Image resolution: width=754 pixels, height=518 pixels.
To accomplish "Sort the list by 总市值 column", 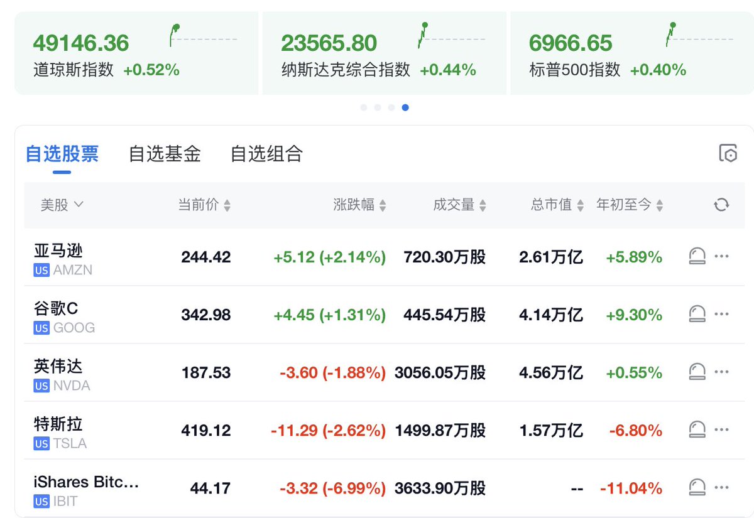I will pyautogui.click(x=557, y=205).
